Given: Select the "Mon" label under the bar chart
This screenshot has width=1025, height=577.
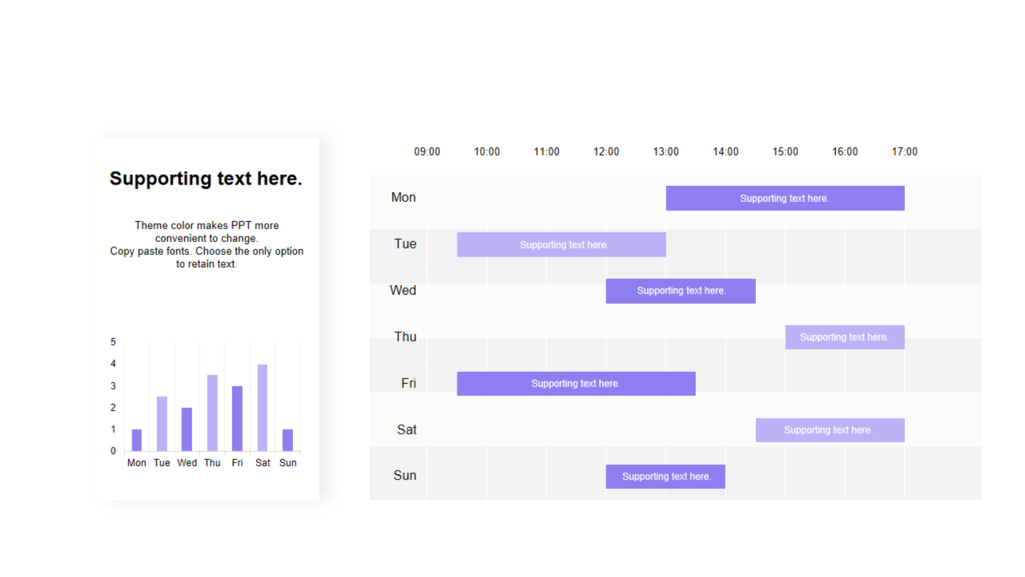Looking at the screenshot, I should pyautogui.click(x=137, y=463).
